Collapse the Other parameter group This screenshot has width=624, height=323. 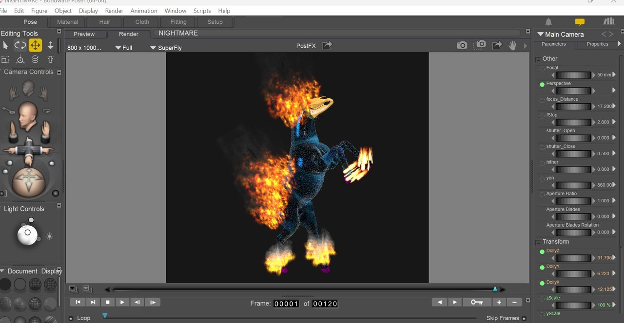(539, 59)
